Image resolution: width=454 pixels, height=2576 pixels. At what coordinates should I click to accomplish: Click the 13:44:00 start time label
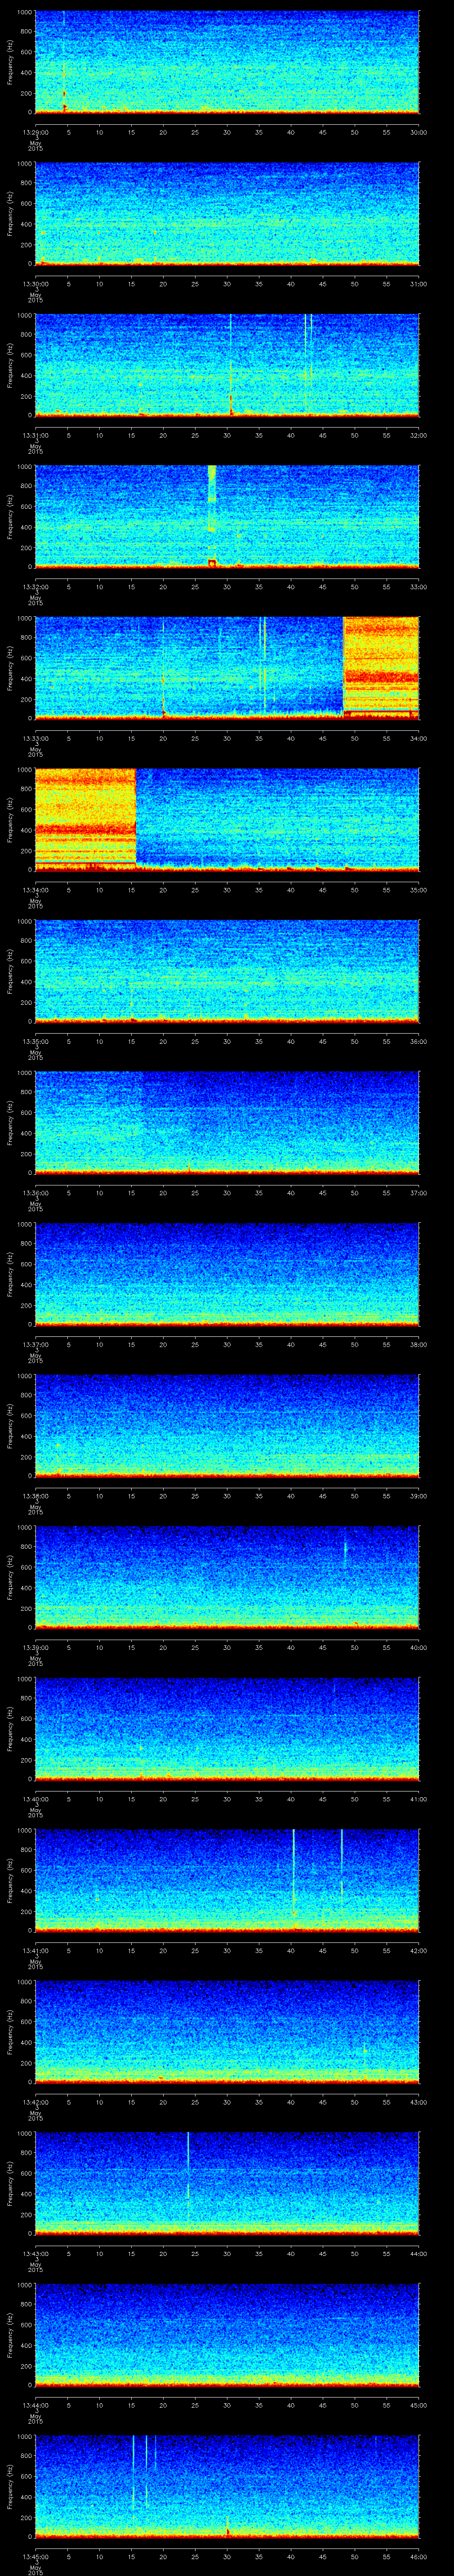click(x=35, y=2405)
